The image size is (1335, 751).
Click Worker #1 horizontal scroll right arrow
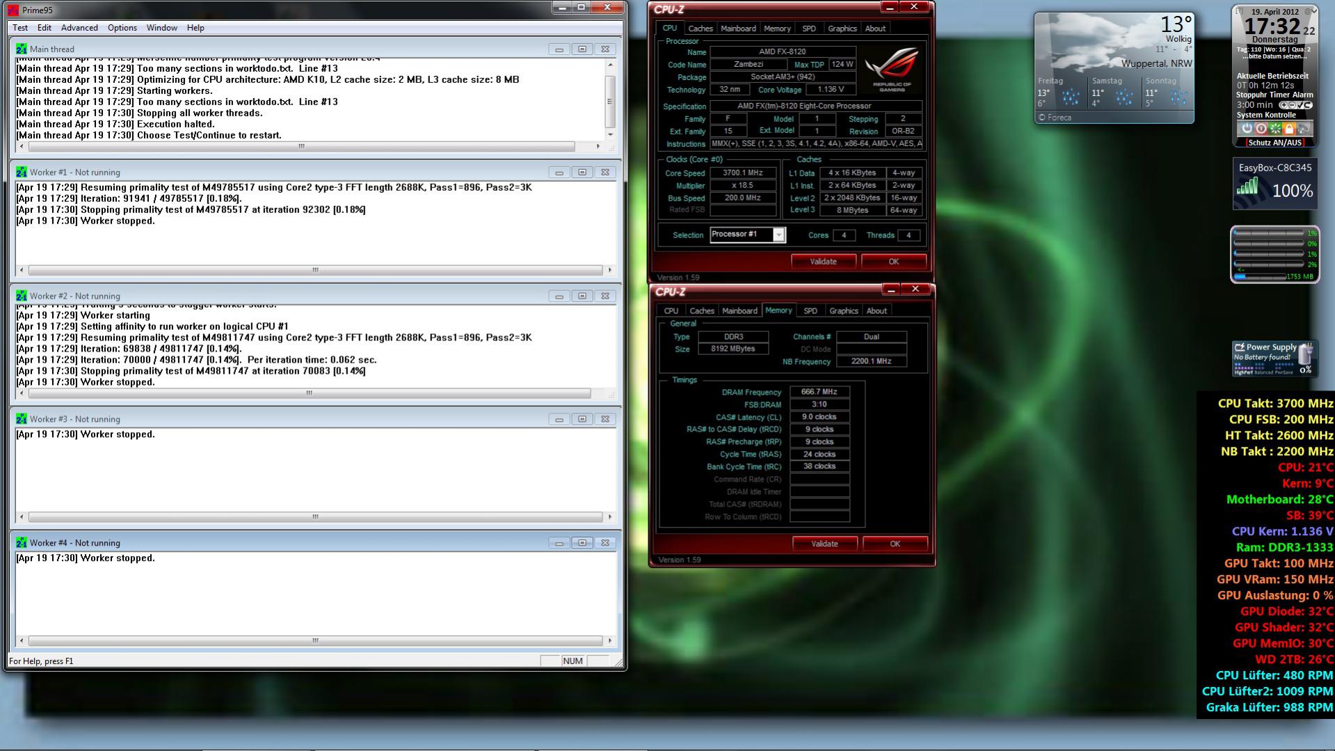point(610,270)
